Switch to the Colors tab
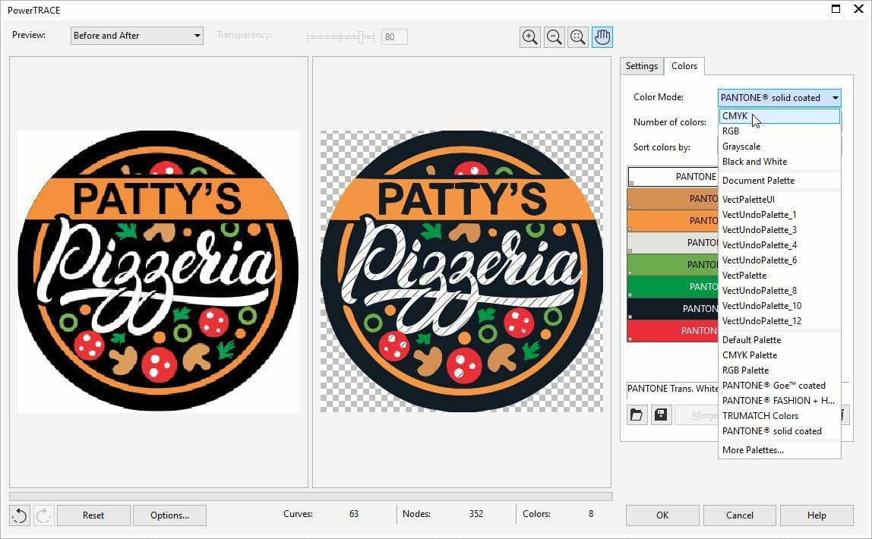Screen dimensions: 872x539 [x=684, y=65]
